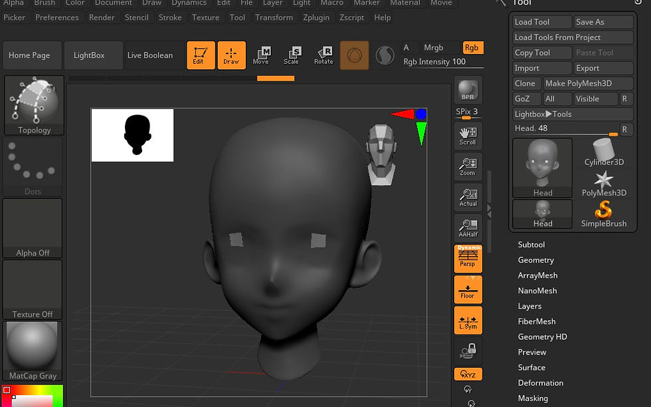Open the Topology stroke brush picker

pyautogui.click(x=34, y=105)
